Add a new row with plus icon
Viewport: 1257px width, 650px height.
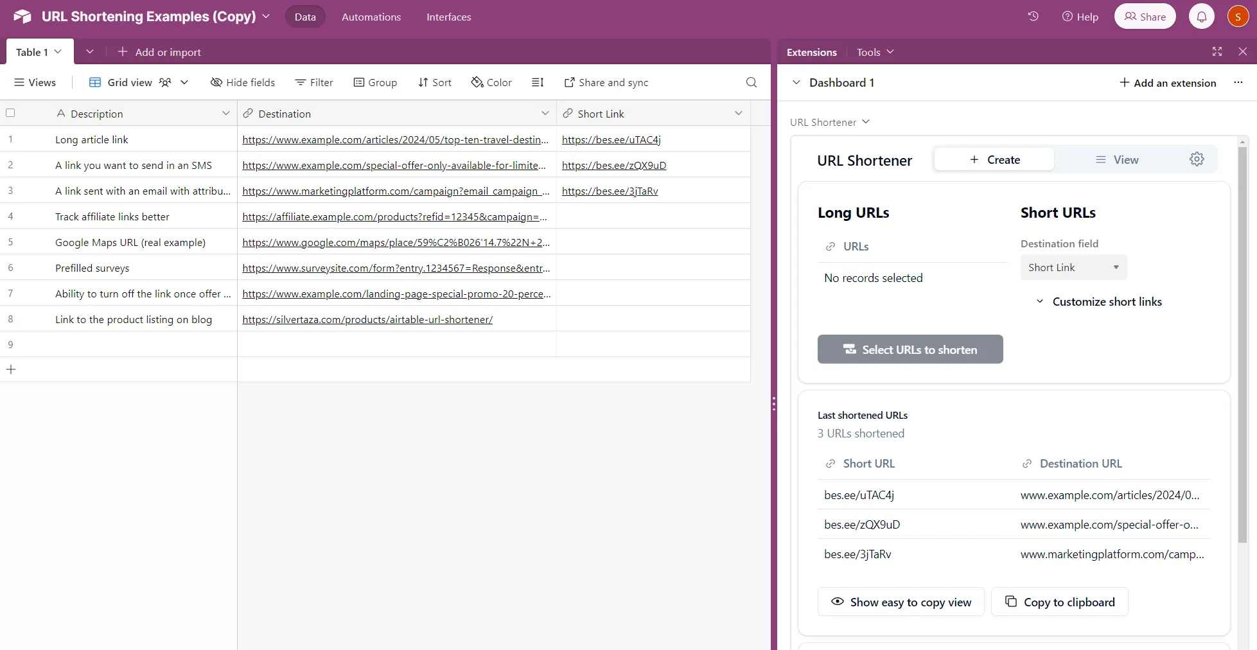(11, 369)
